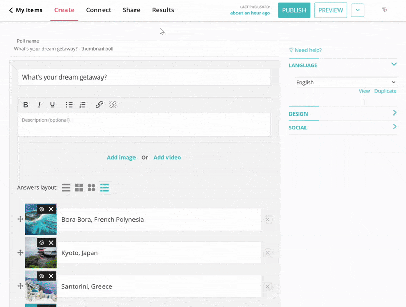Open the English language selector
Viewport: 406px width, 307px height.
345,82
